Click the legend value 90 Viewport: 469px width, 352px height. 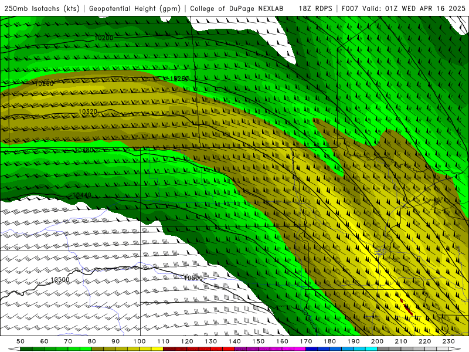coord(115,341)
